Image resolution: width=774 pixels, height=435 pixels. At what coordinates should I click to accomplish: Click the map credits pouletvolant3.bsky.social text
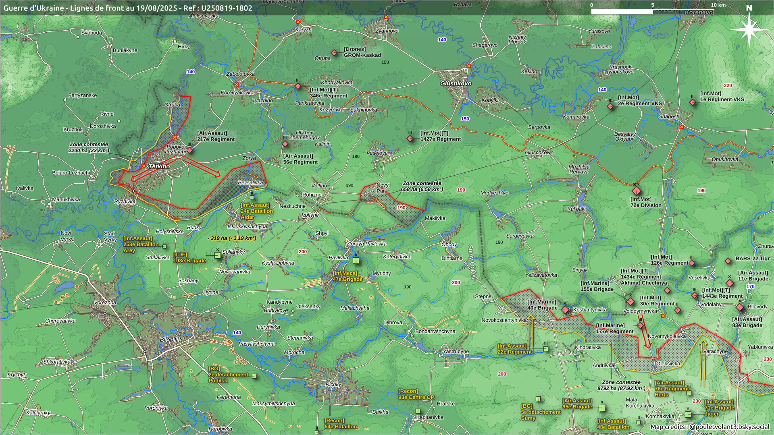[709, 427]
